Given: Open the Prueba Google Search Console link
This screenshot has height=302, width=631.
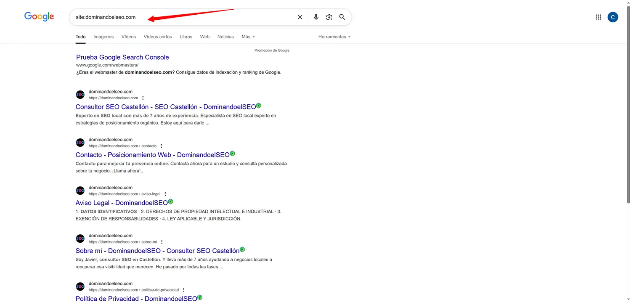Looking at the screenshot, I should pyautogui.click(x=122, y=57).
